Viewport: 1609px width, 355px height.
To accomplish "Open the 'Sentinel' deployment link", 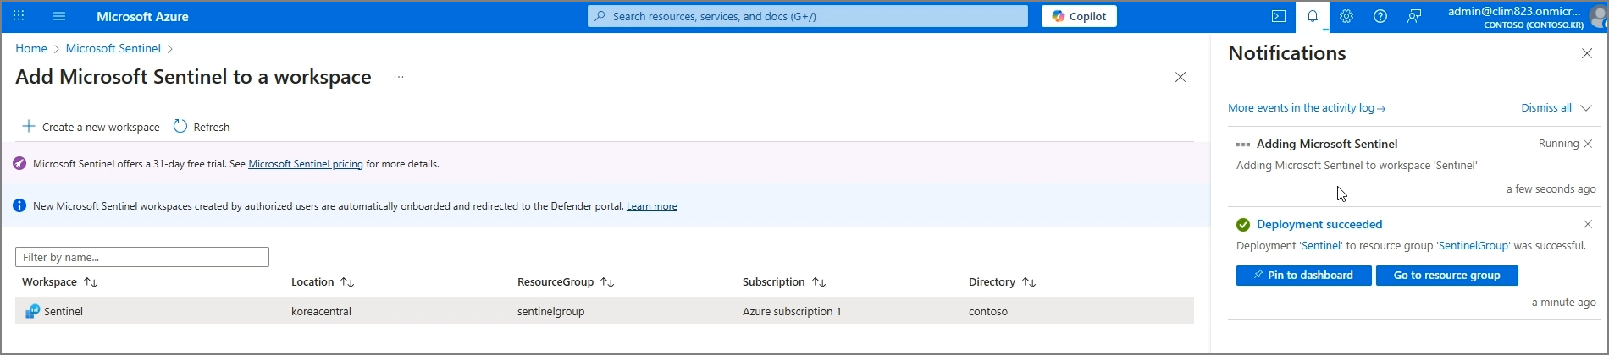I will [1321, 246].
